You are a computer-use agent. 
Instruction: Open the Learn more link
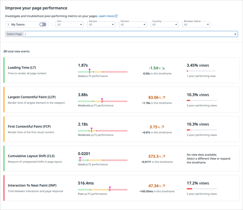click(x=106, y=16)
